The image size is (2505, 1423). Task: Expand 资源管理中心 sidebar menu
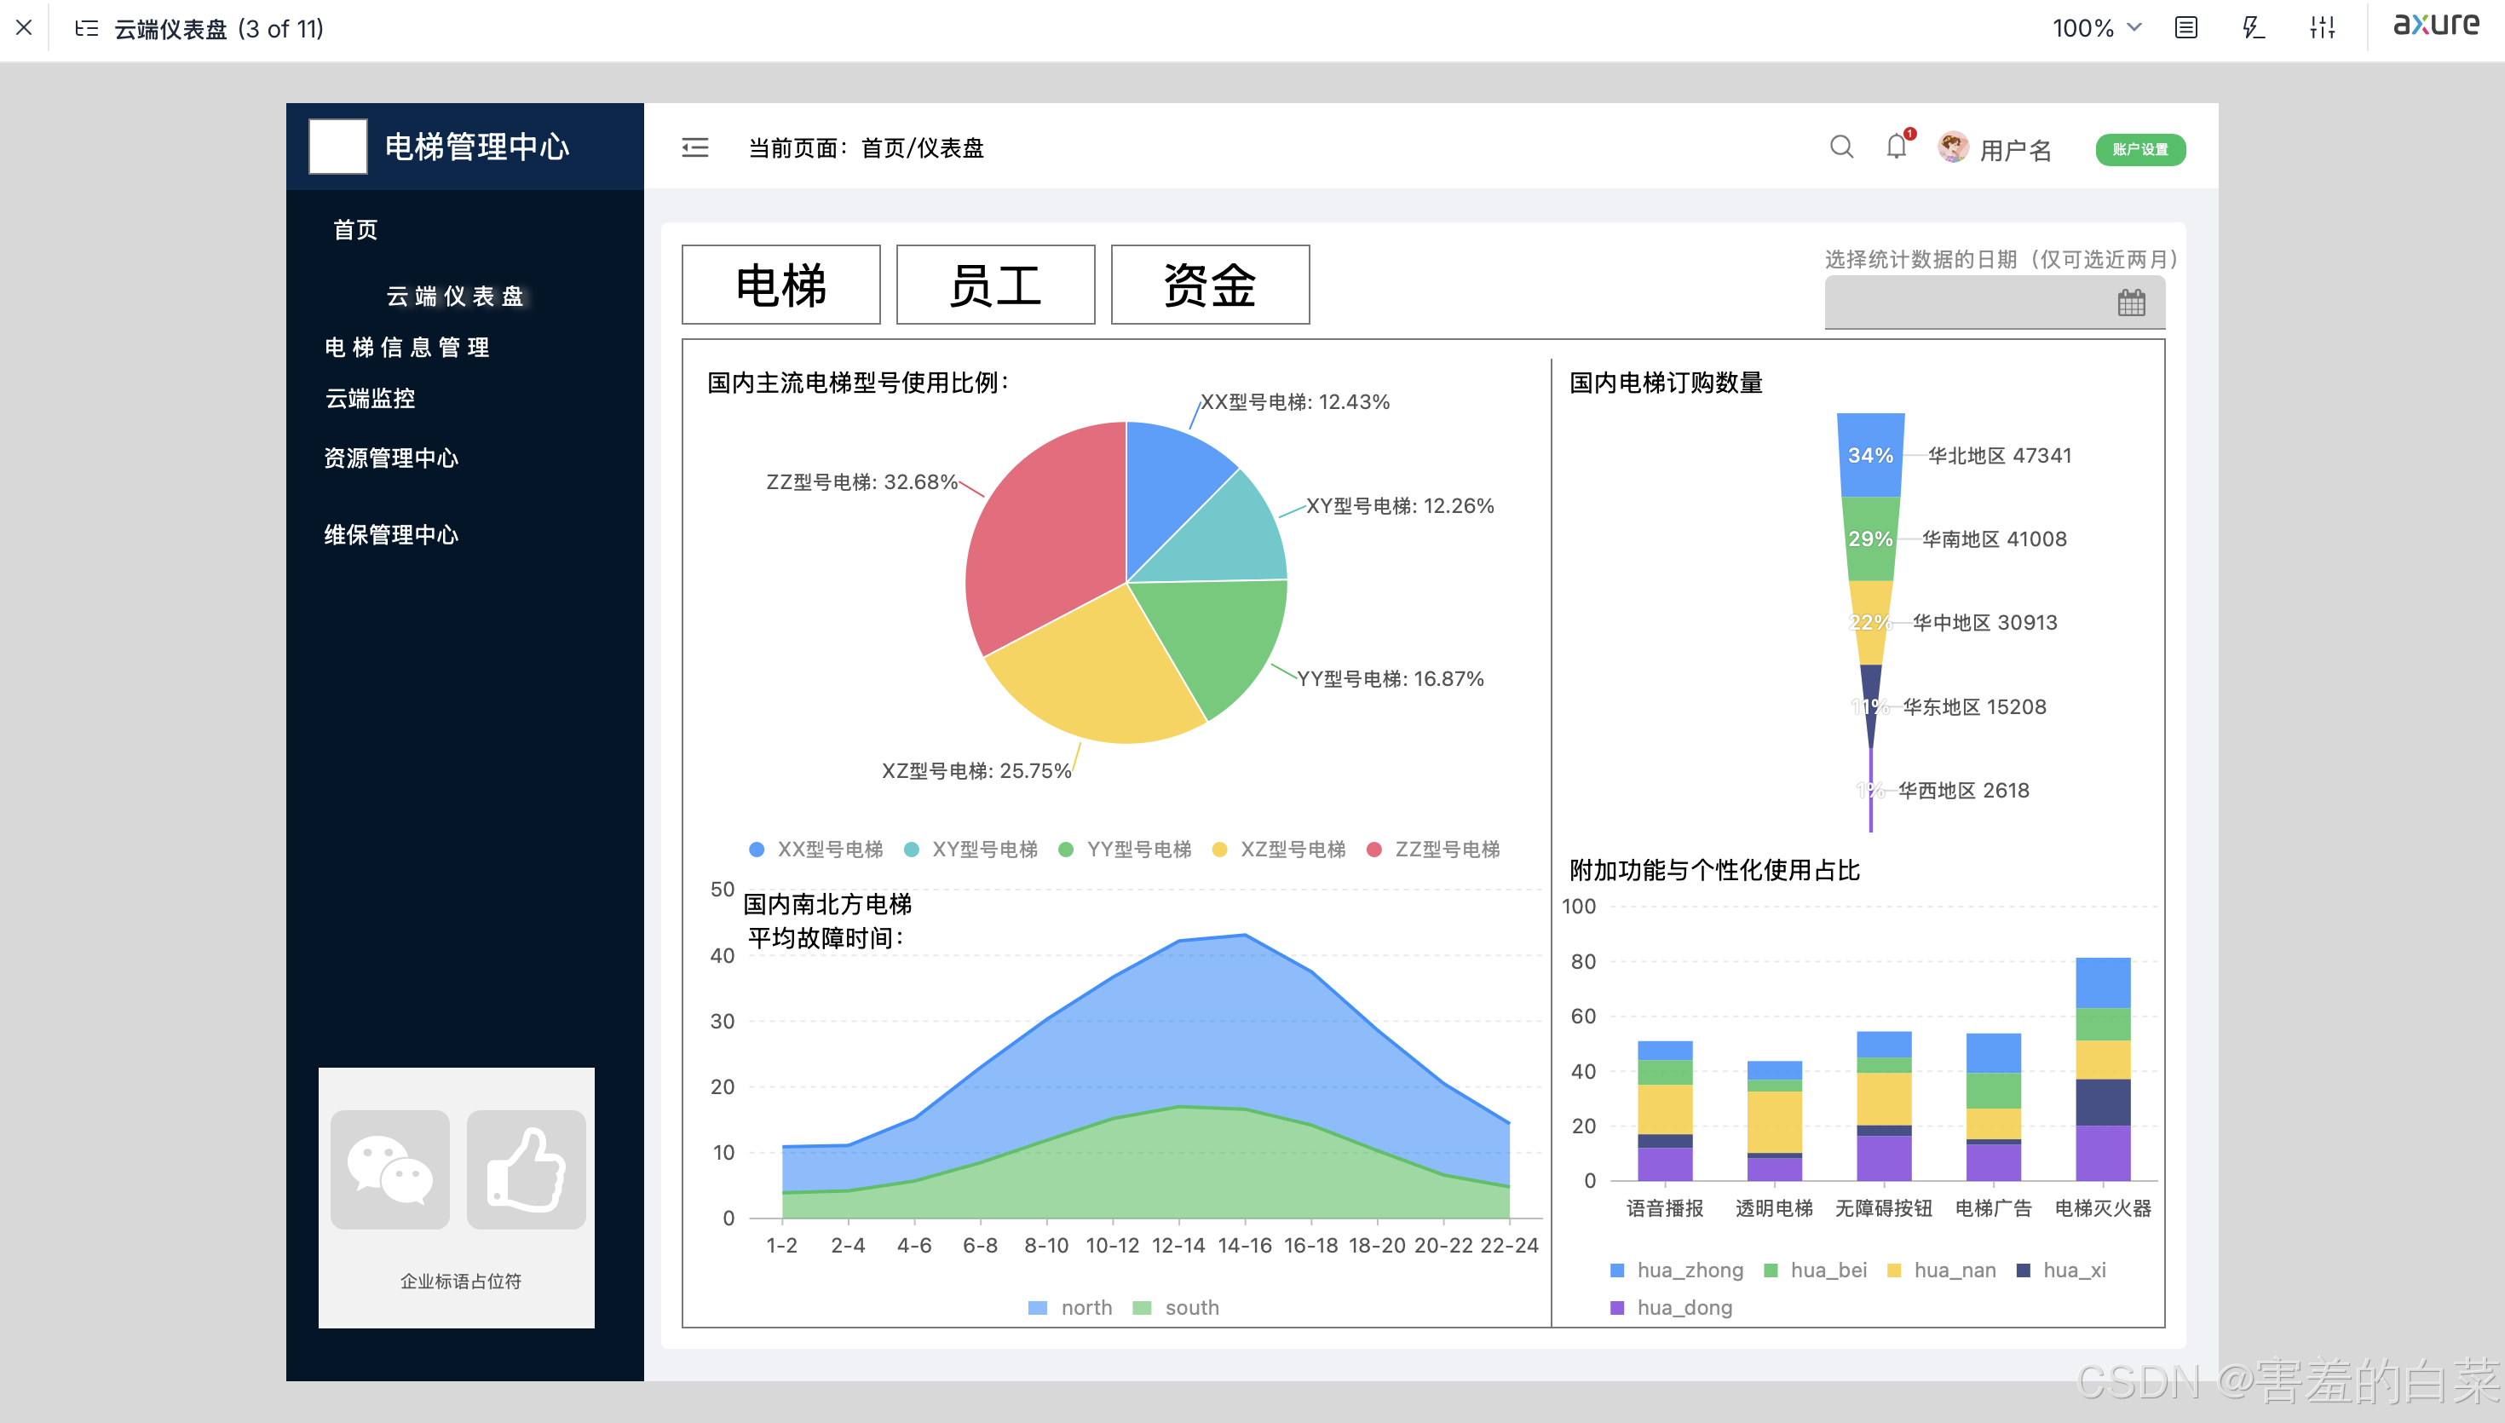(x=391, y=458)
